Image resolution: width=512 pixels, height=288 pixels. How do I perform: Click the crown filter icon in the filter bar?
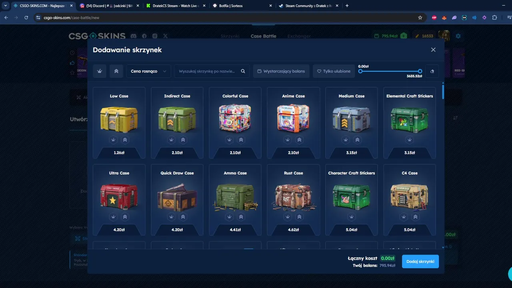click(100, 71)
